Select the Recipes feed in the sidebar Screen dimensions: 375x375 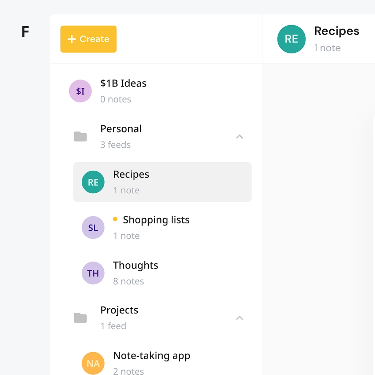[131, 175]
